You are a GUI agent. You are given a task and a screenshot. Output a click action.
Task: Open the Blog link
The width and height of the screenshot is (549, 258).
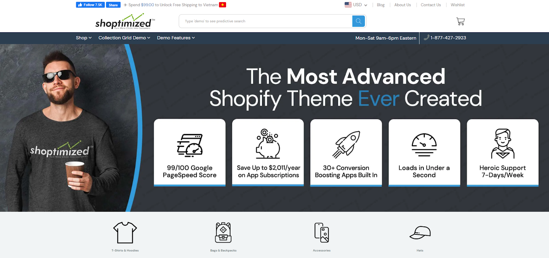(x=381, y=5)
